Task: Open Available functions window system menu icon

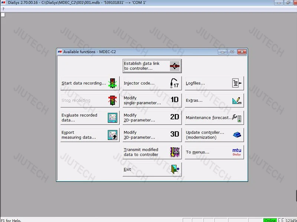Action: [60, 52]
